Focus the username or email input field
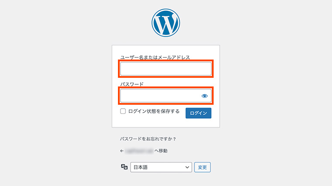 (x=166, y=69)
